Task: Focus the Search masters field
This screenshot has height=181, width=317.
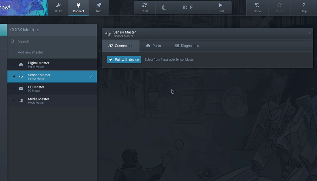Action: coord(52,41)
